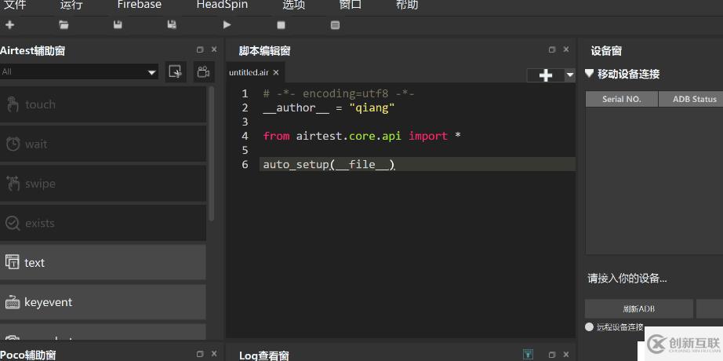The width and height of the screenshot is (723, 361).
Task: Open the 运行 menu
Action: pyautogui.click(x=71, y=5)
